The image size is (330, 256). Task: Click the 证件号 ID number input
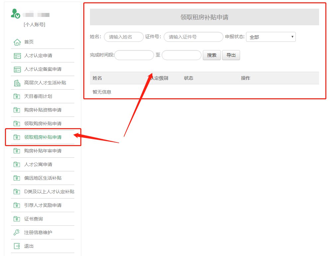point(193,37)
